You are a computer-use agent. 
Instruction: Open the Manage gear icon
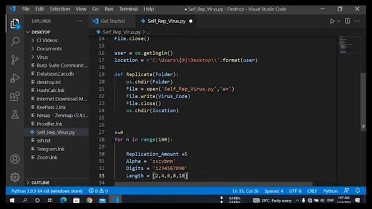click(15, 177)
